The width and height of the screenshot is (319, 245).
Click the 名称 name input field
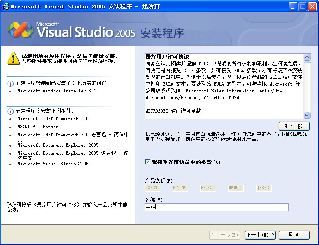click(x=216, y=207)
